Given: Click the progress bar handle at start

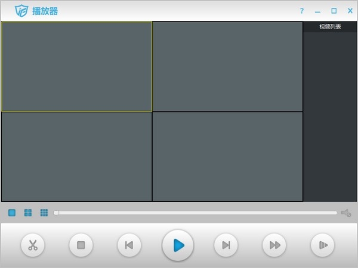Looking at the screenshot, I should (x=56, y=213).
